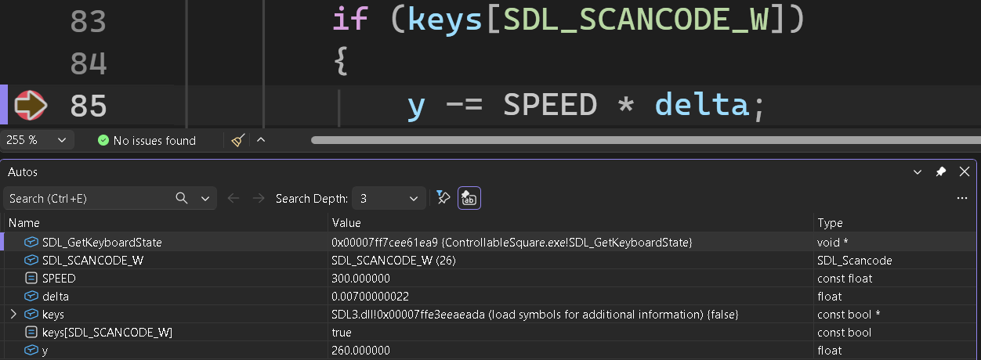Open the search history dropdown arrow
981x360 pixels.
click(205, 199)
